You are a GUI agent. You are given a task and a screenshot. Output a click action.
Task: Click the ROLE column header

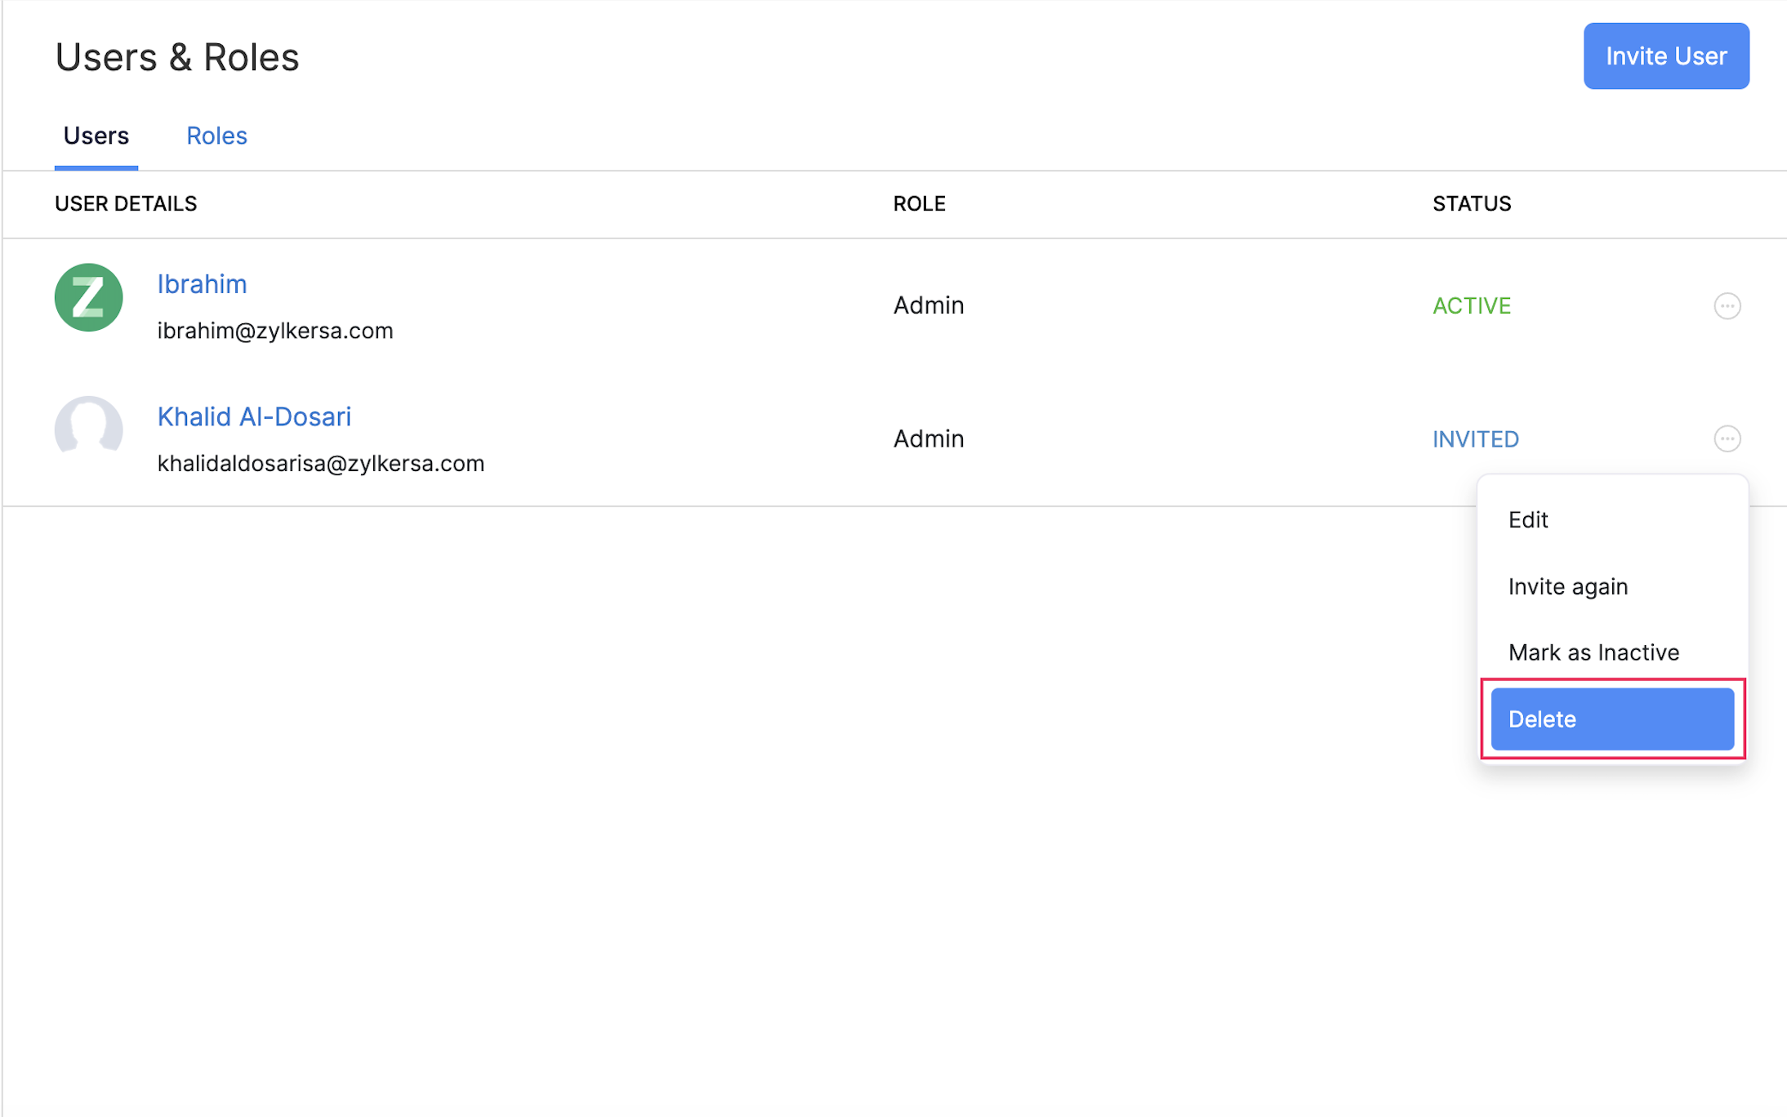[919, 203]
